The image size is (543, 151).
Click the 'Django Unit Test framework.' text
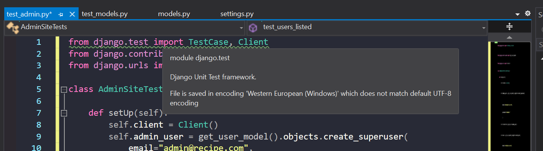[213, 77]
